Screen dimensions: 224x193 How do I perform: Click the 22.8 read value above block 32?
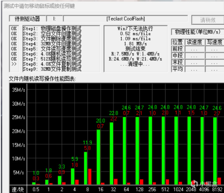pos(114,113)
